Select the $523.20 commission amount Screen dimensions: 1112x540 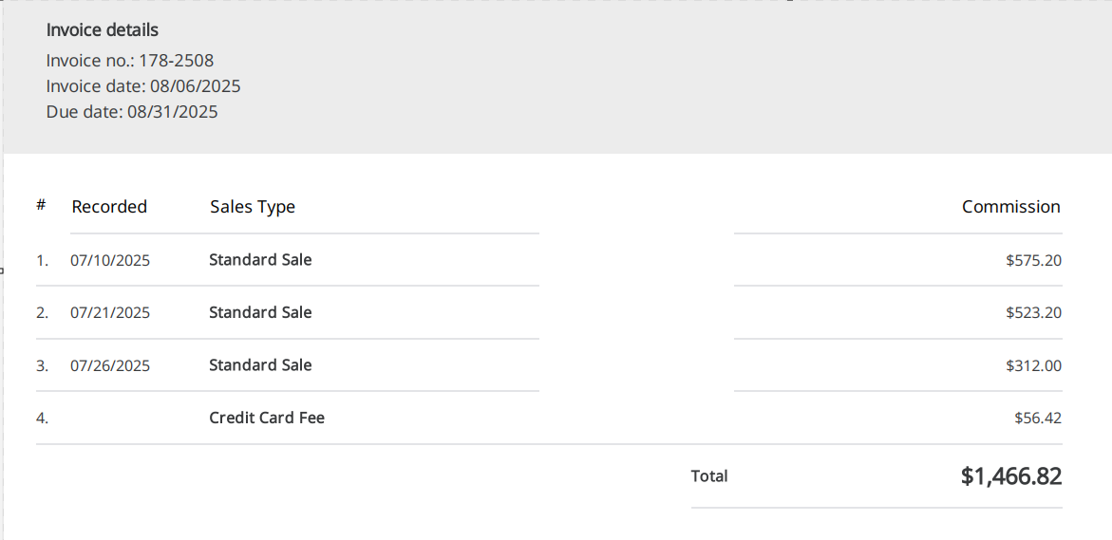pos(1033,313)
